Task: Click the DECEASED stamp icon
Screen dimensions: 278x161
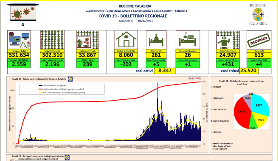Action: coord(259,40)
